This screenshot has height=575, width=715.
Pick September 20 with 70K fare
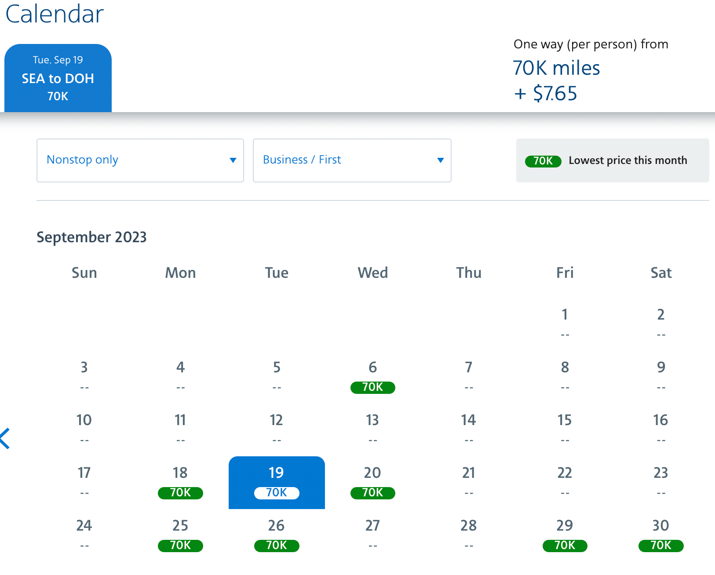372,482
